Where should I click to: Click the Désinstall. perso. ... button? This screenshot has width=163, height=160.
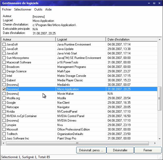tap(91, 150)
